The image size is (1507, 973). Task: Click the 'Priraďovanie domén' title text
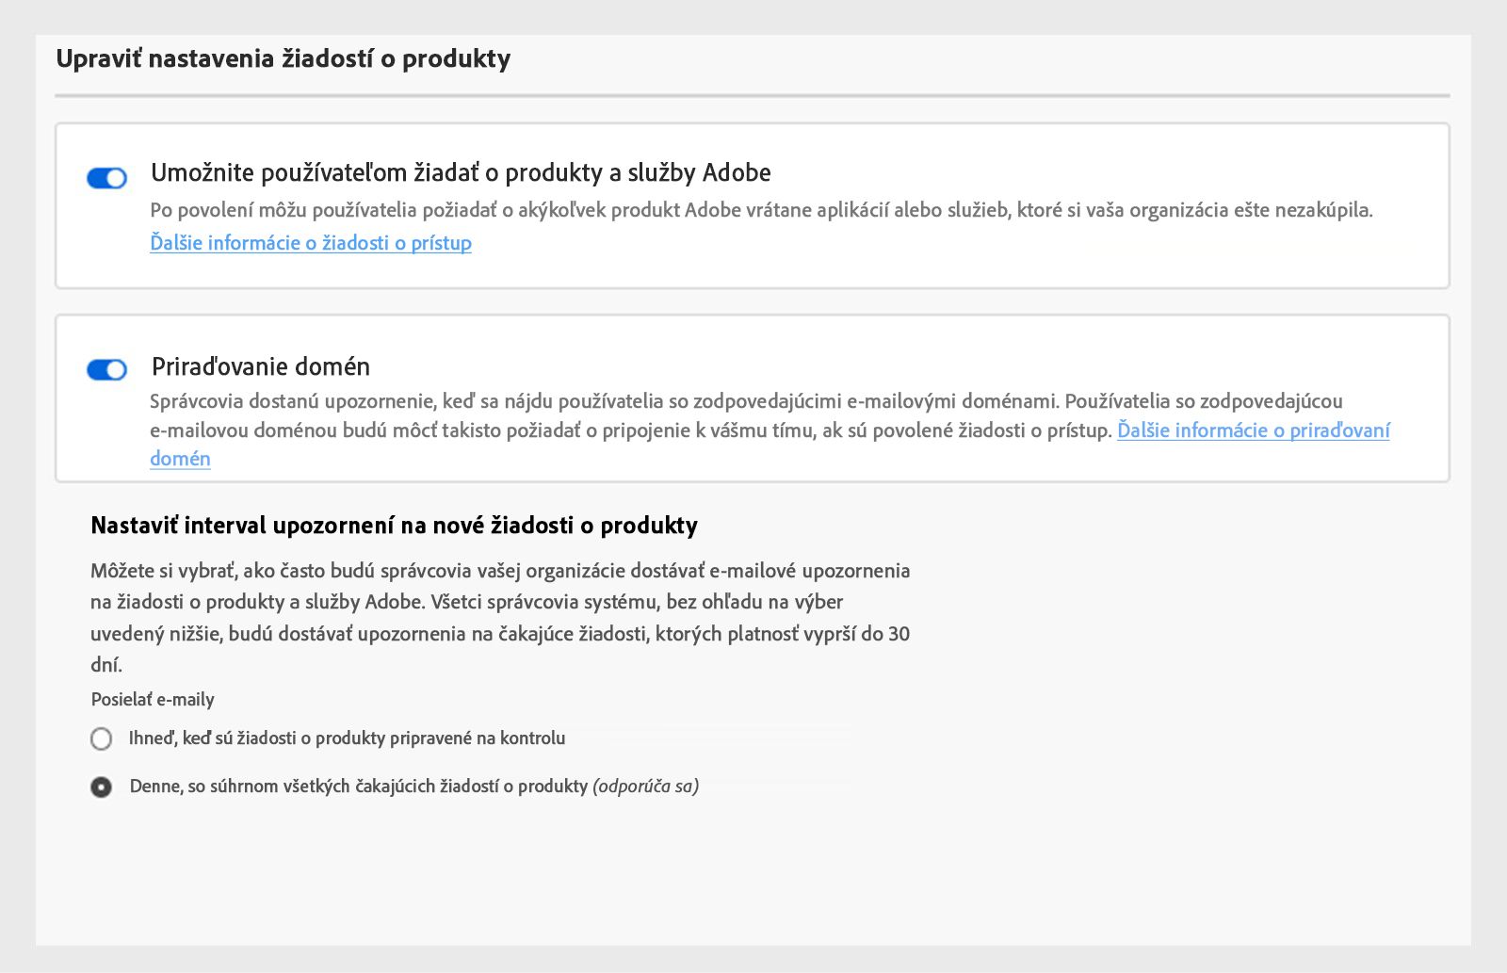(x=261, y=366)
